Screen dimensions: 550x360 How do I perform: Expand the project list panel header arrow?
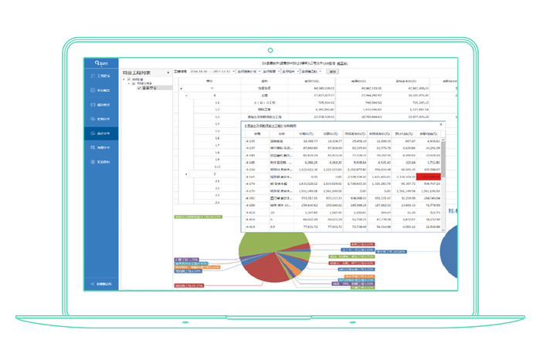tap(168, 72)
